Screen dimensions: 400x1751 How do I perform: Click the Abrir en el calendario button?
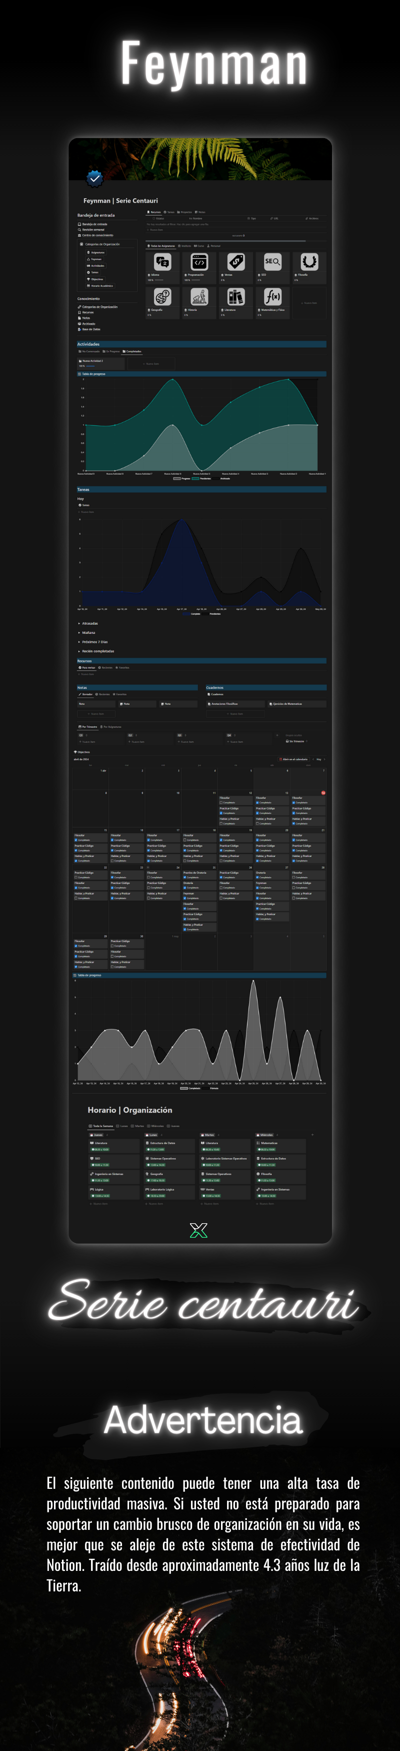pos(293,759)
